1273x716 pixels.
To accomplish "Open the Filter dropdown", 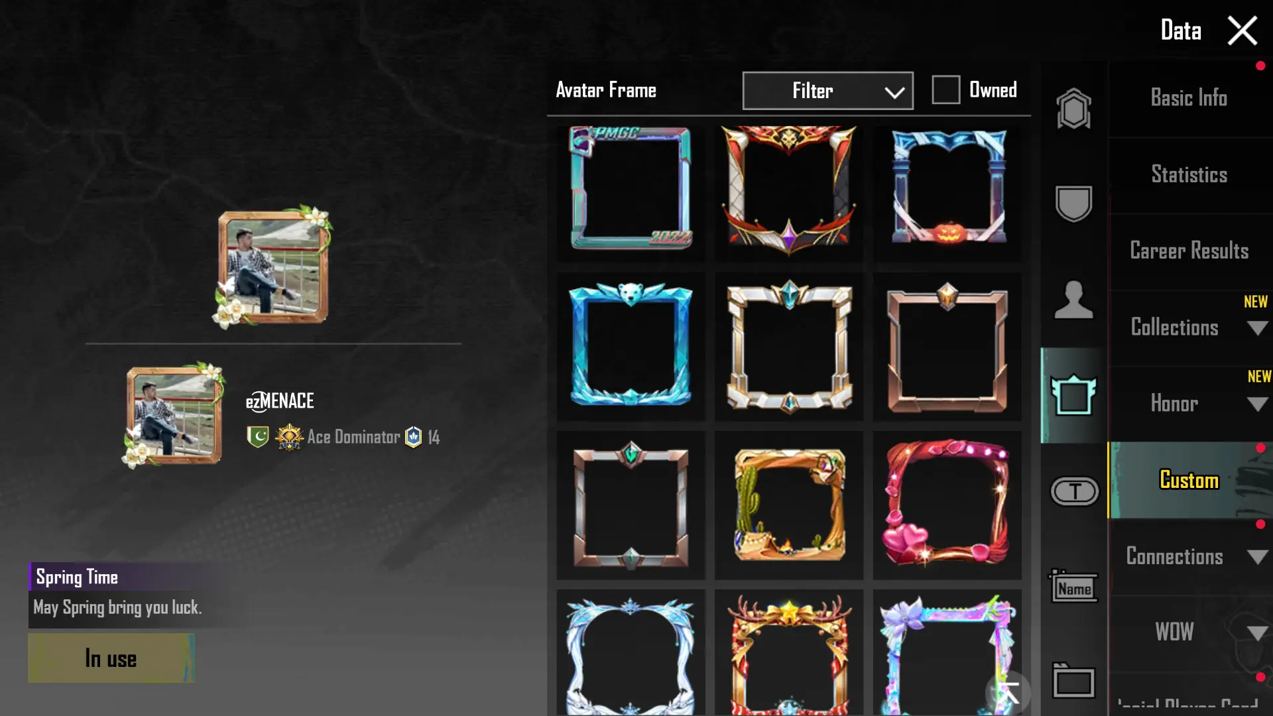I will [x=827, y=91].
